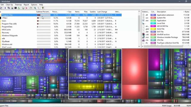Sort by Size column header
The image size is (191, 107).
[69, 12]
